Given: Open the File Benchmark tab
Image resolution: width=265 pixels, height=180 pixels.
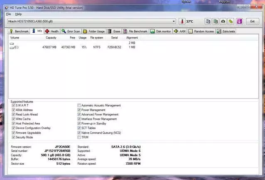Looking at the screenshot, I should click(135, 31).
